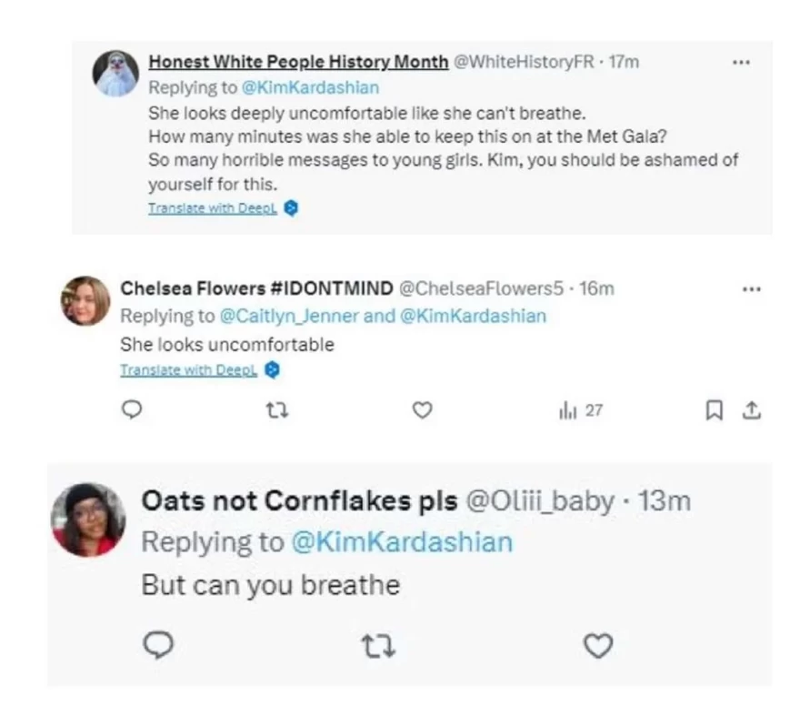Click the DeepL translate badge on first tweet
800x726 pixels.
tap(289, 207)
